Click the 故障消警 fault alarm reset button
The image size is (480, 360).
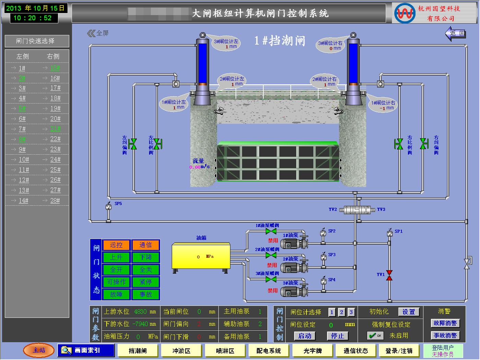tap(445, 323)
